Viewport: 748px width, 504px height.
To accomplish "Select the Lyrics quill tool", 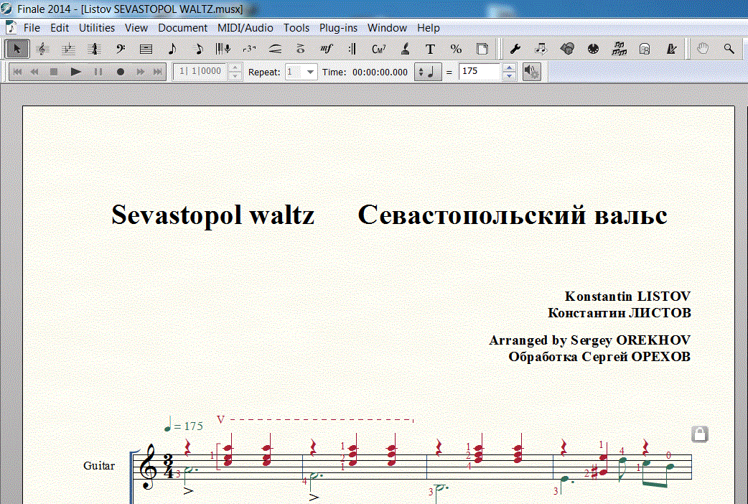I will (x=405, y=49).
